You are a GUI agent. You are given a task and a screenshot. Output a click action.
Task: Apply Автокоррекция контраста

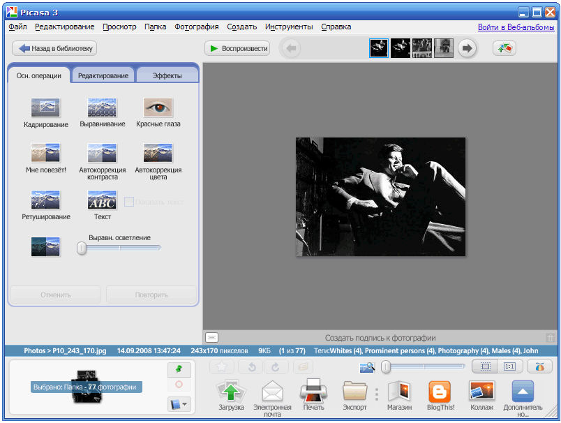pyautogui.click(x=102, y=154)
